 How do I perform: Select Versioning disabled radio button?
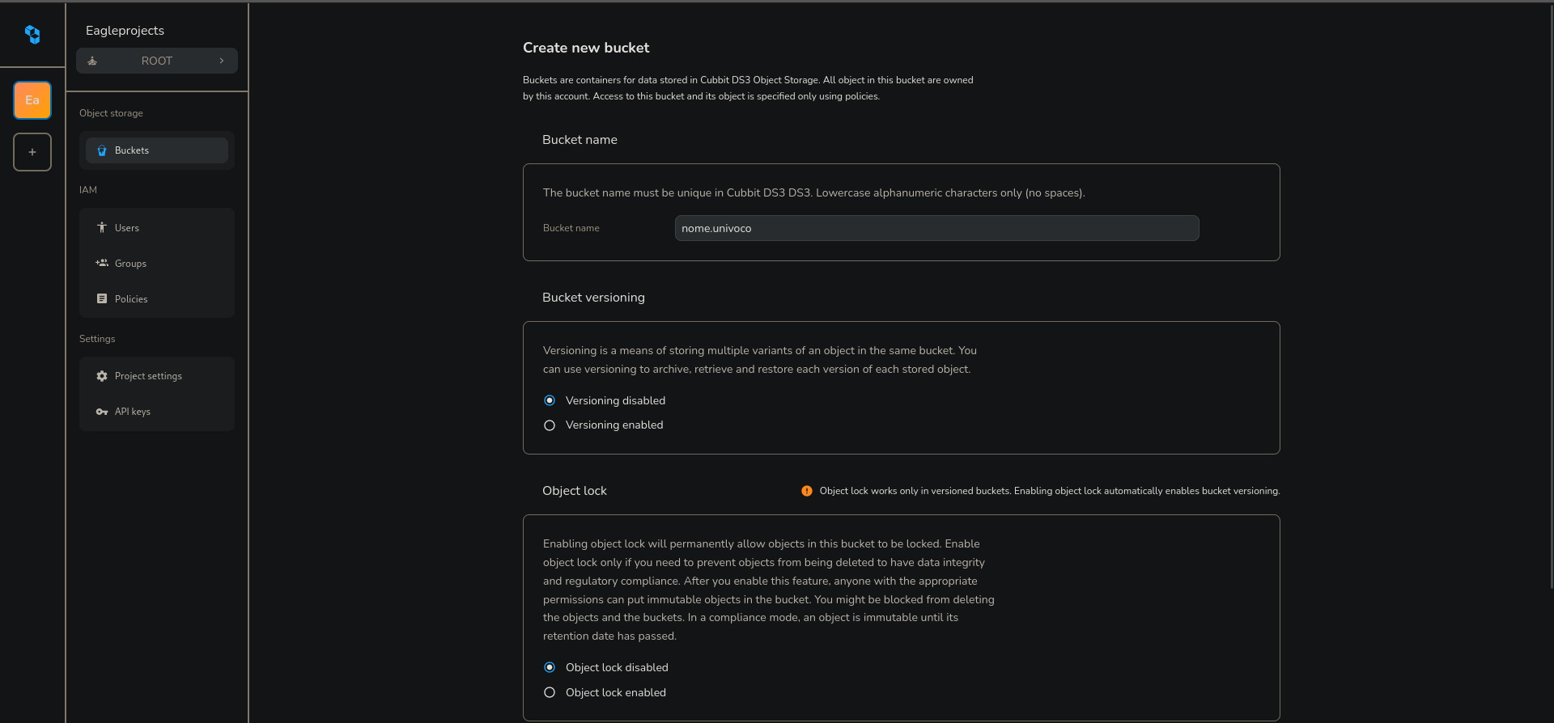550,400
